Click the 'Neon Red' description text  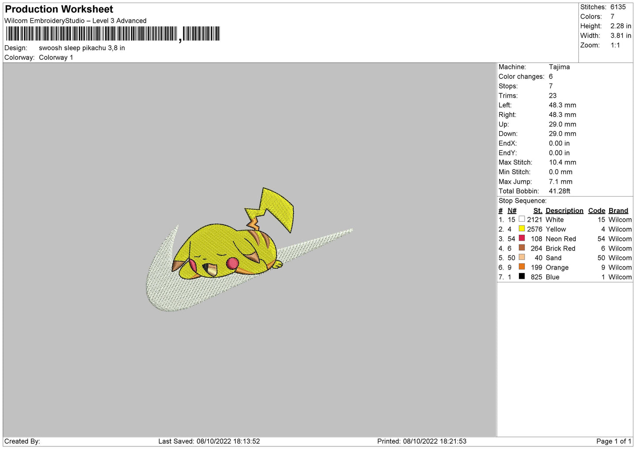[x=561, y=239]
